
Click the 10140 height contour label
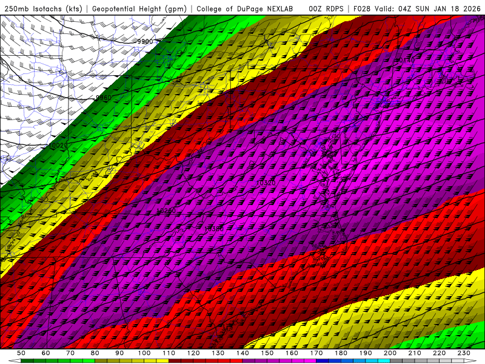pyautogui.click(x=405, y=60)
